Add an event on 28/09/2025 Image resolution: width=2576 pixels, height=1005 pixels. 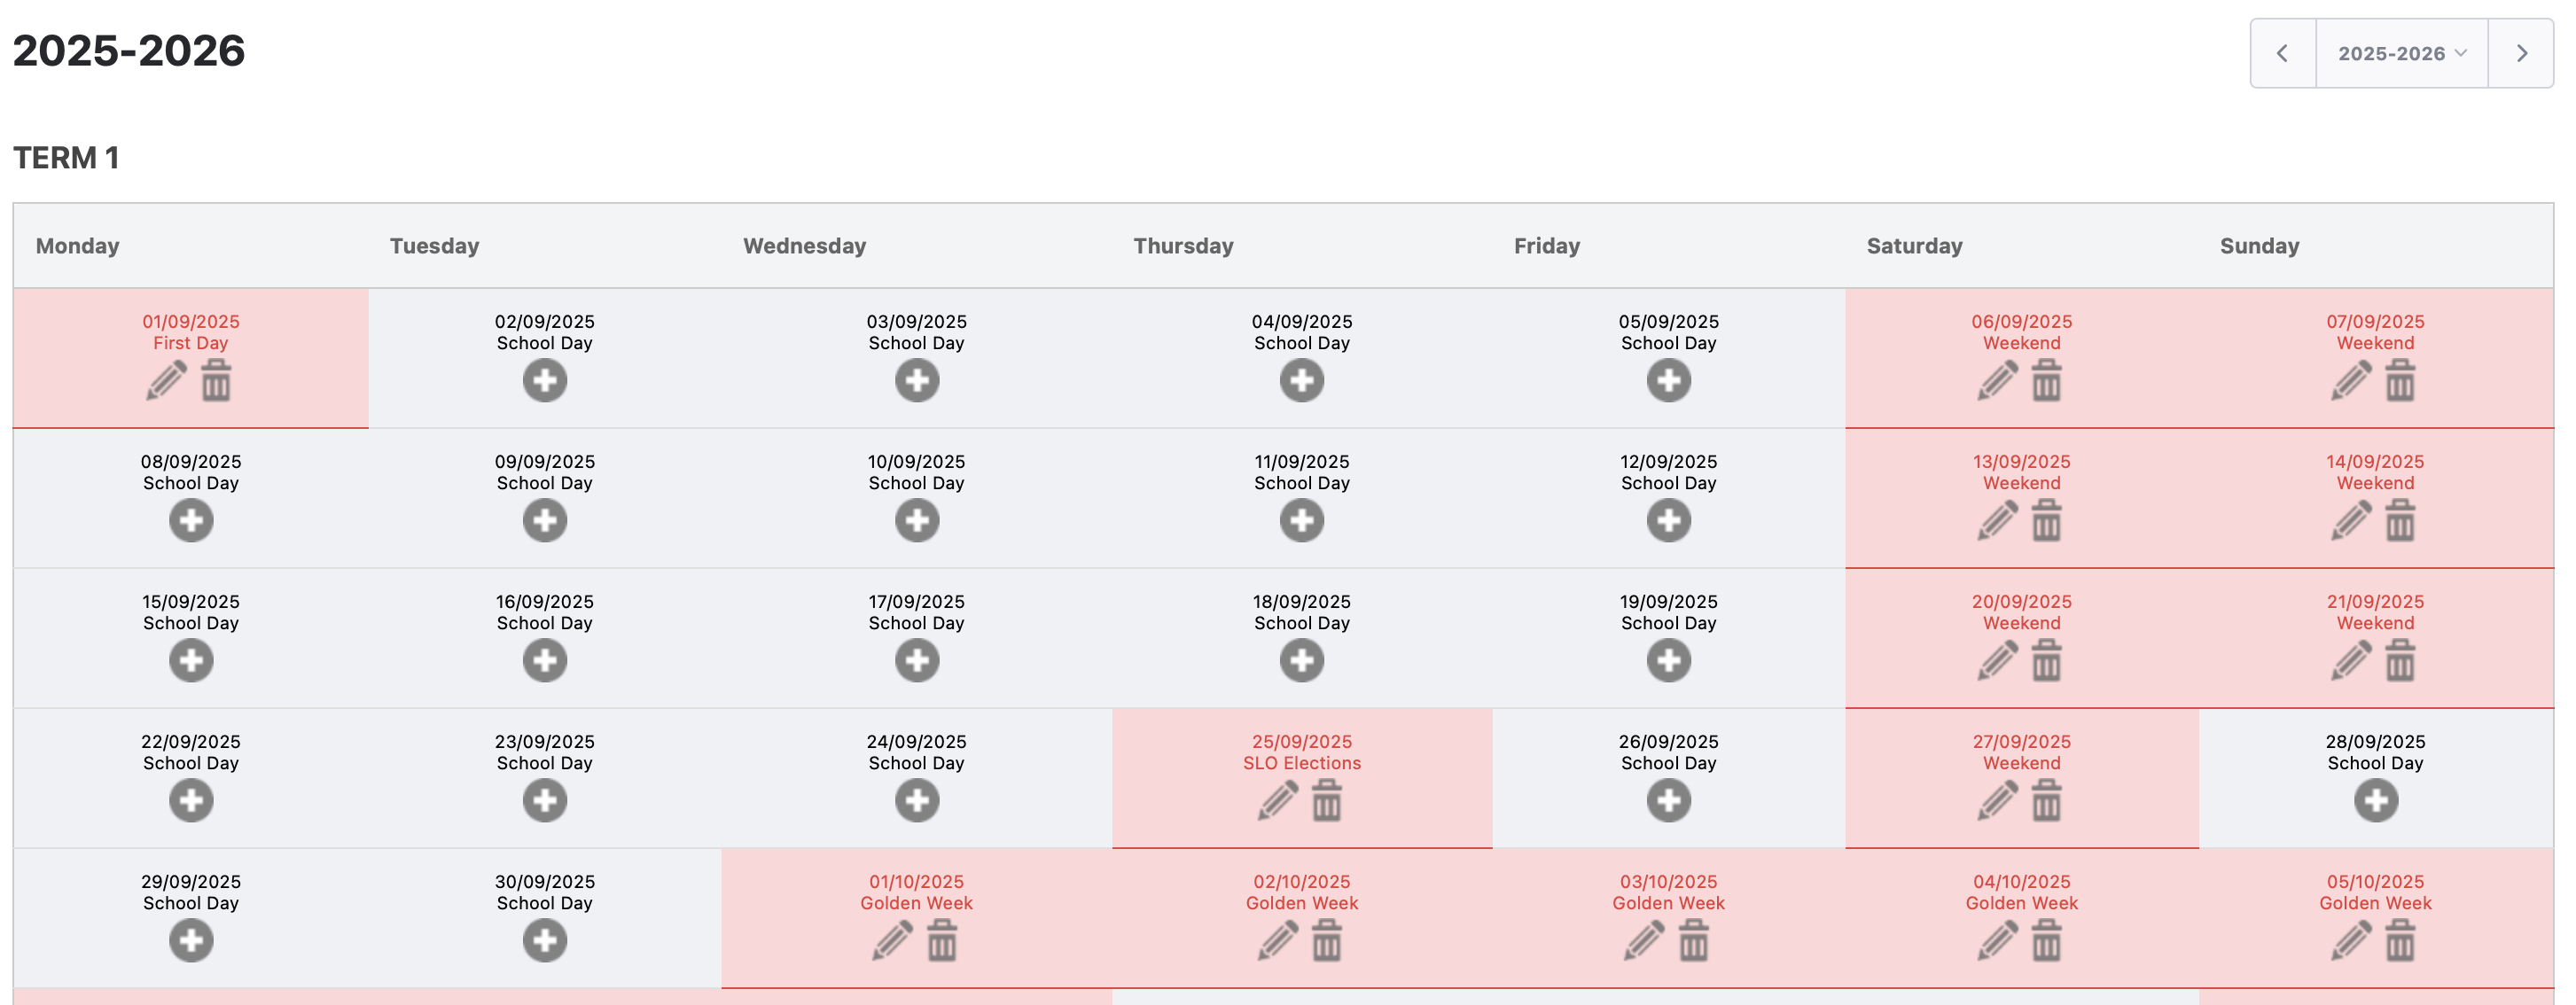2375,801
